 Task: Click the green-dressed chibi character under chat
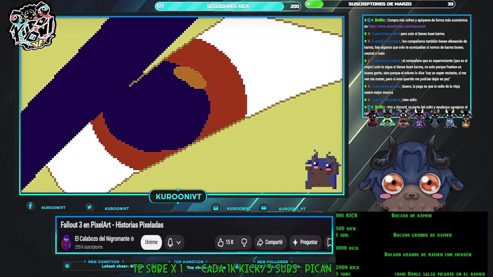(x=387, y=118)
